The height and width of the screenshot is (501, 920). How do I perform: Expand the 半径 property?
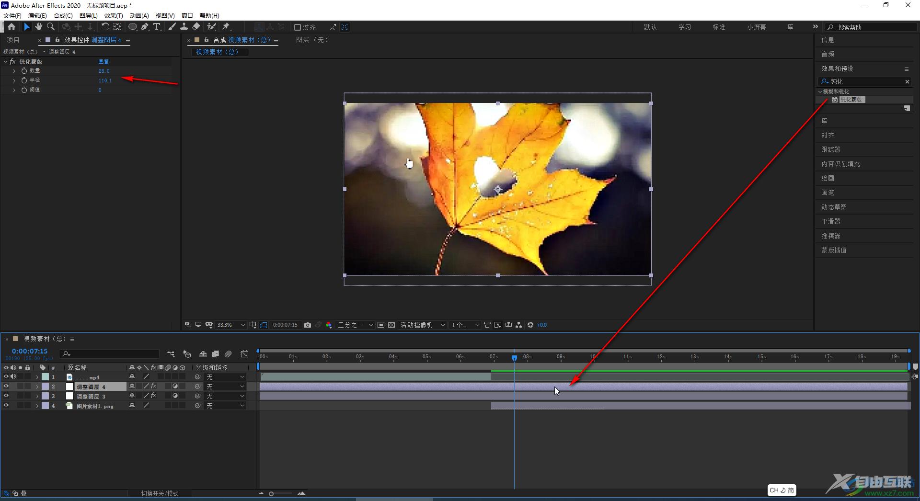pos(14,80)
